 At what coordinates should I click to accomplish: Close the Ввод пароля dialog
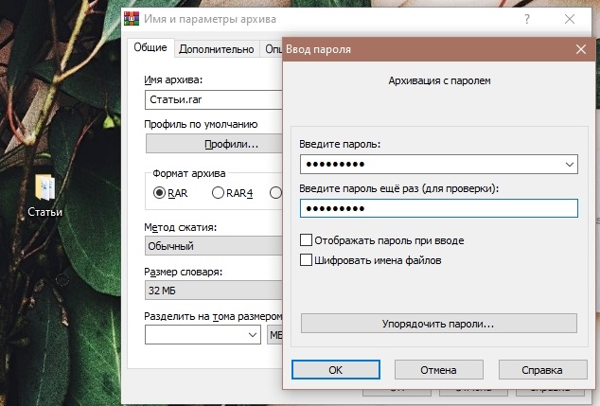tap(580, 49)
